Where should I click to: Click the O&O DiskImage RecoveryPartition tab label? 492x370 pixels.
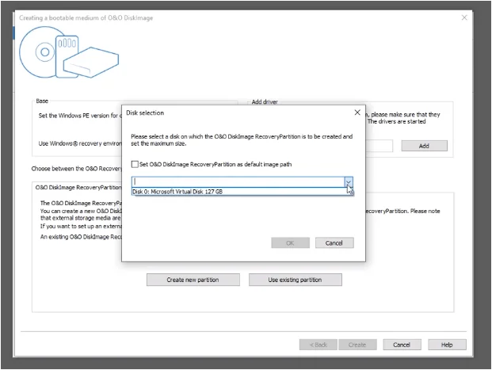[78, 187]
